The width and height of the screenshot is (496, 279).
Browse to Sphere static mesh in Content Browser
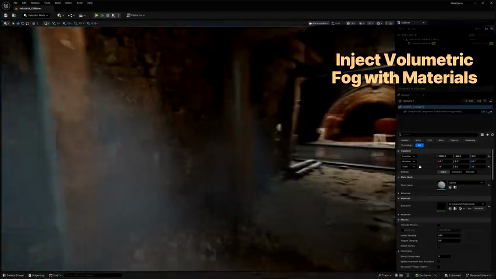click(455, 187)
